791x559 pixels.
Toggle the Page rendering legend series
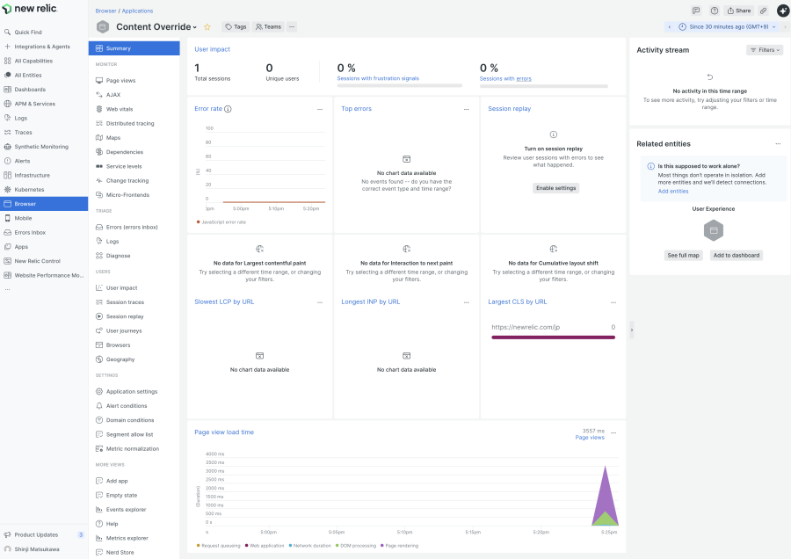point(399,546)
